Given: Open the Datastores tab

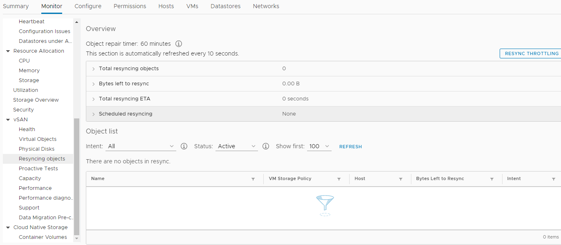Looking at the screenshot, I should [x=226, y=6].
